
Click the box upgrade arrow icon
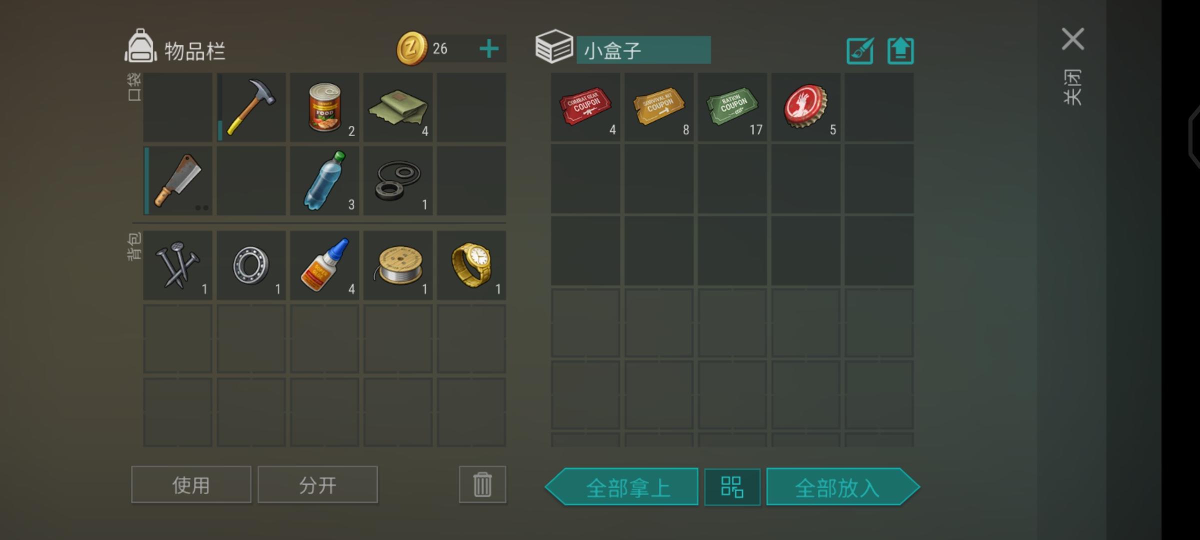tap(900, 50)
